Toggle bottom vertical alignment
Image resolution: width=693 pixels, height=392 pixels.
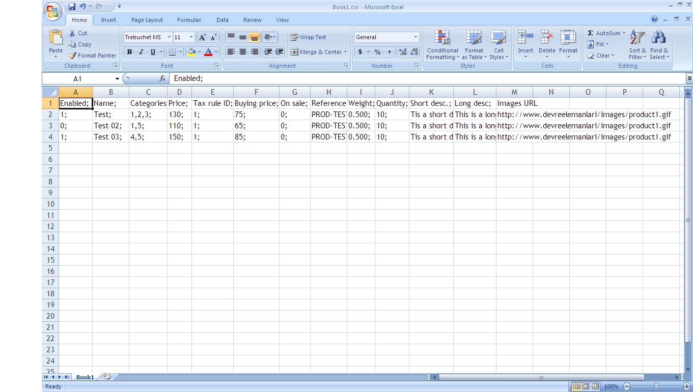(254, 37)
